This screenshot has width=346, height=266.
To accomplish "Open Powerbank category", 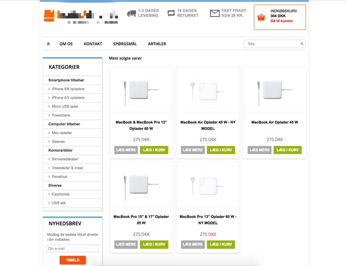I will point(61,115).
